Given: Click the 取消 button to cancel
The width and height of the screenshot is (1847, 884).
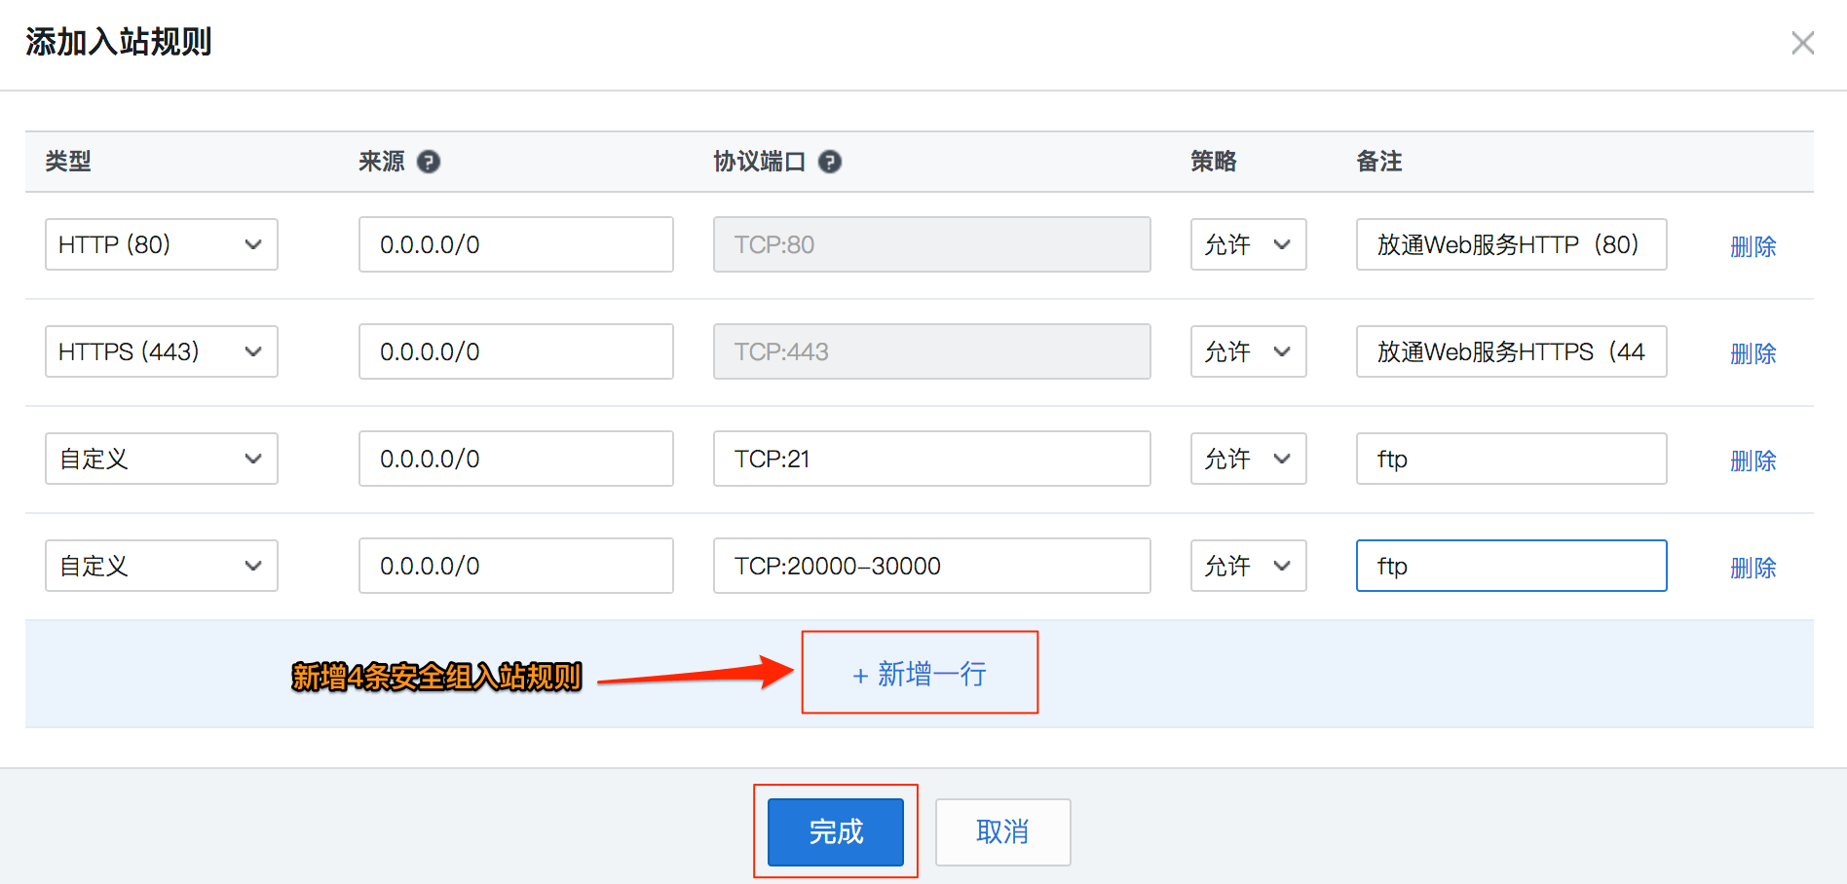Looking at the screenshot, I should [1003, 832].
